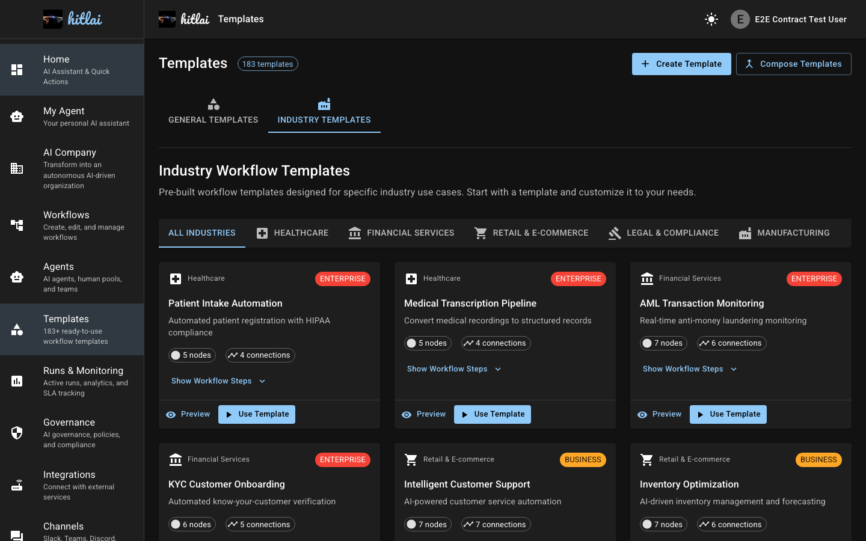Open Agents using its sidebar icon
866x541 pixels.
point(17,277)
